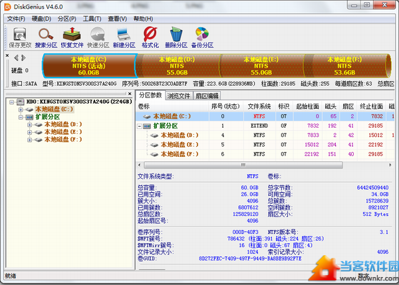Click the 保存更改 (Save Changes) toolbar icon
The image size is (399, 285).
[x=20, y=37]
